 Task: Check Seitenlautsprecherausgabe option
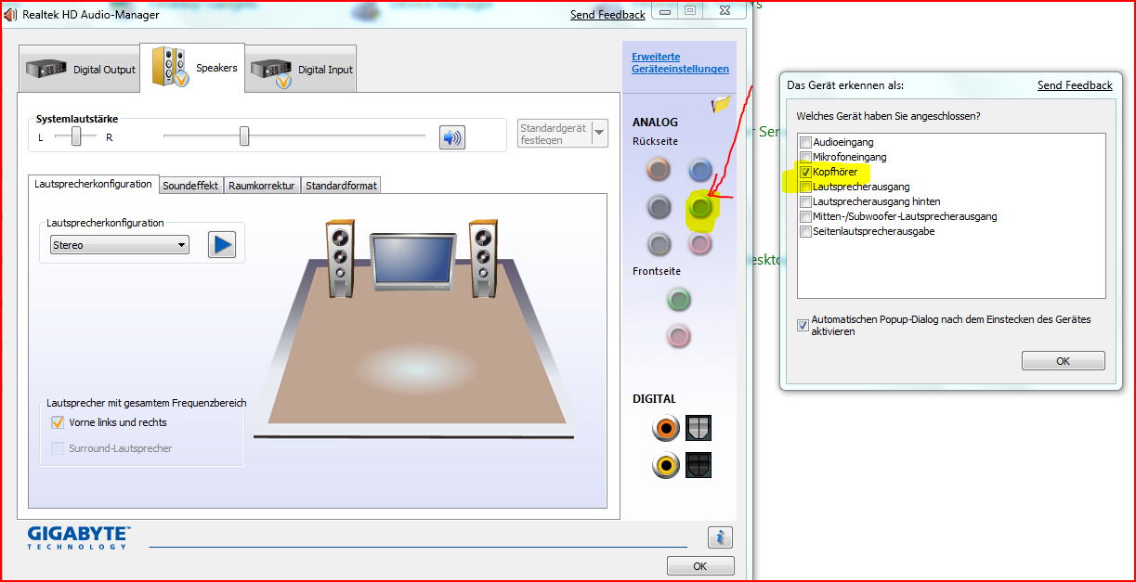click(805, 231)
